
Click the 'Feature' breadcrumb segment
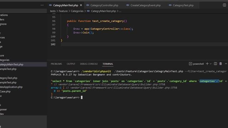click(x=63, y=11)
